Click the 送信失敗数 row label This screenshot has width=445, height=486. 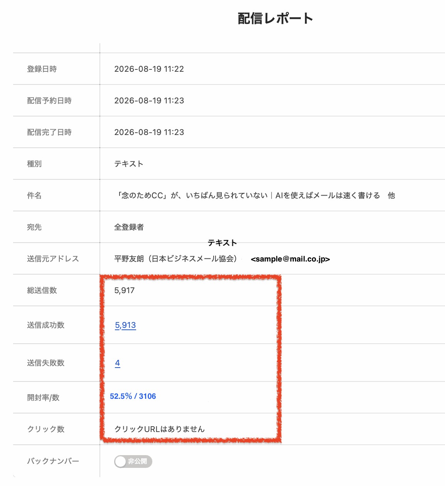point(46,363)
